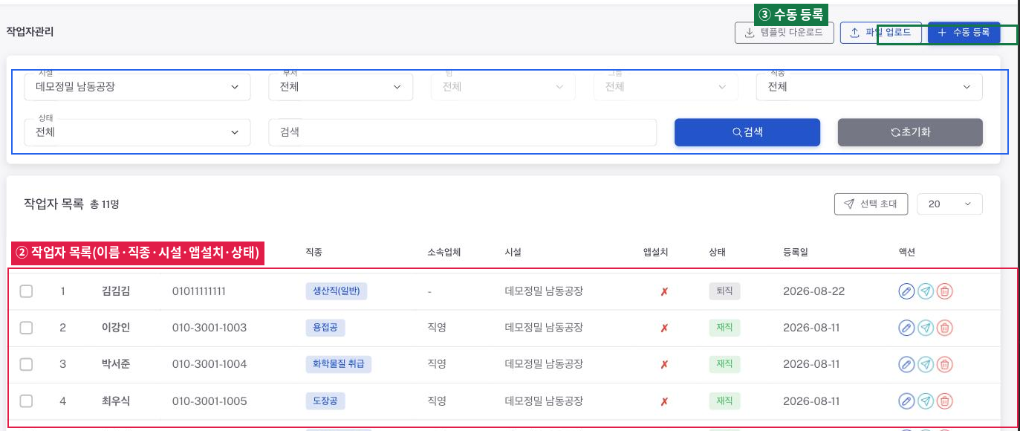Click the 용접공 job tag
Image resolution: width=1020 pixels, height=431 pixels.
[x=325, y=328]
